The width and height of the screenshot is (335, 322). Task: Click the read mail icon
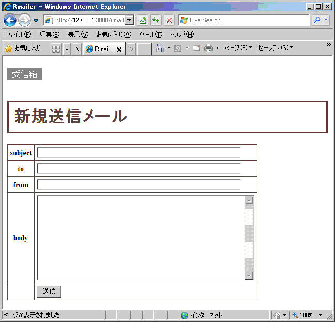coord(196,48)
